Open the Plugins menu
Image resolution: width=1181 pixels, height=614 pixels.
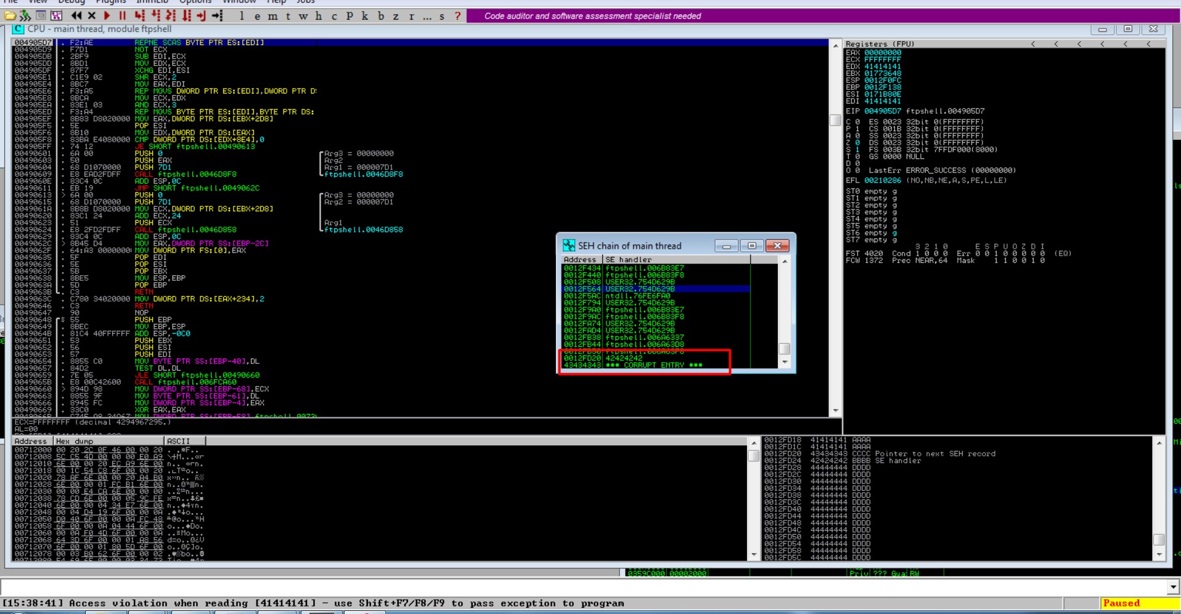pos(111,2)
